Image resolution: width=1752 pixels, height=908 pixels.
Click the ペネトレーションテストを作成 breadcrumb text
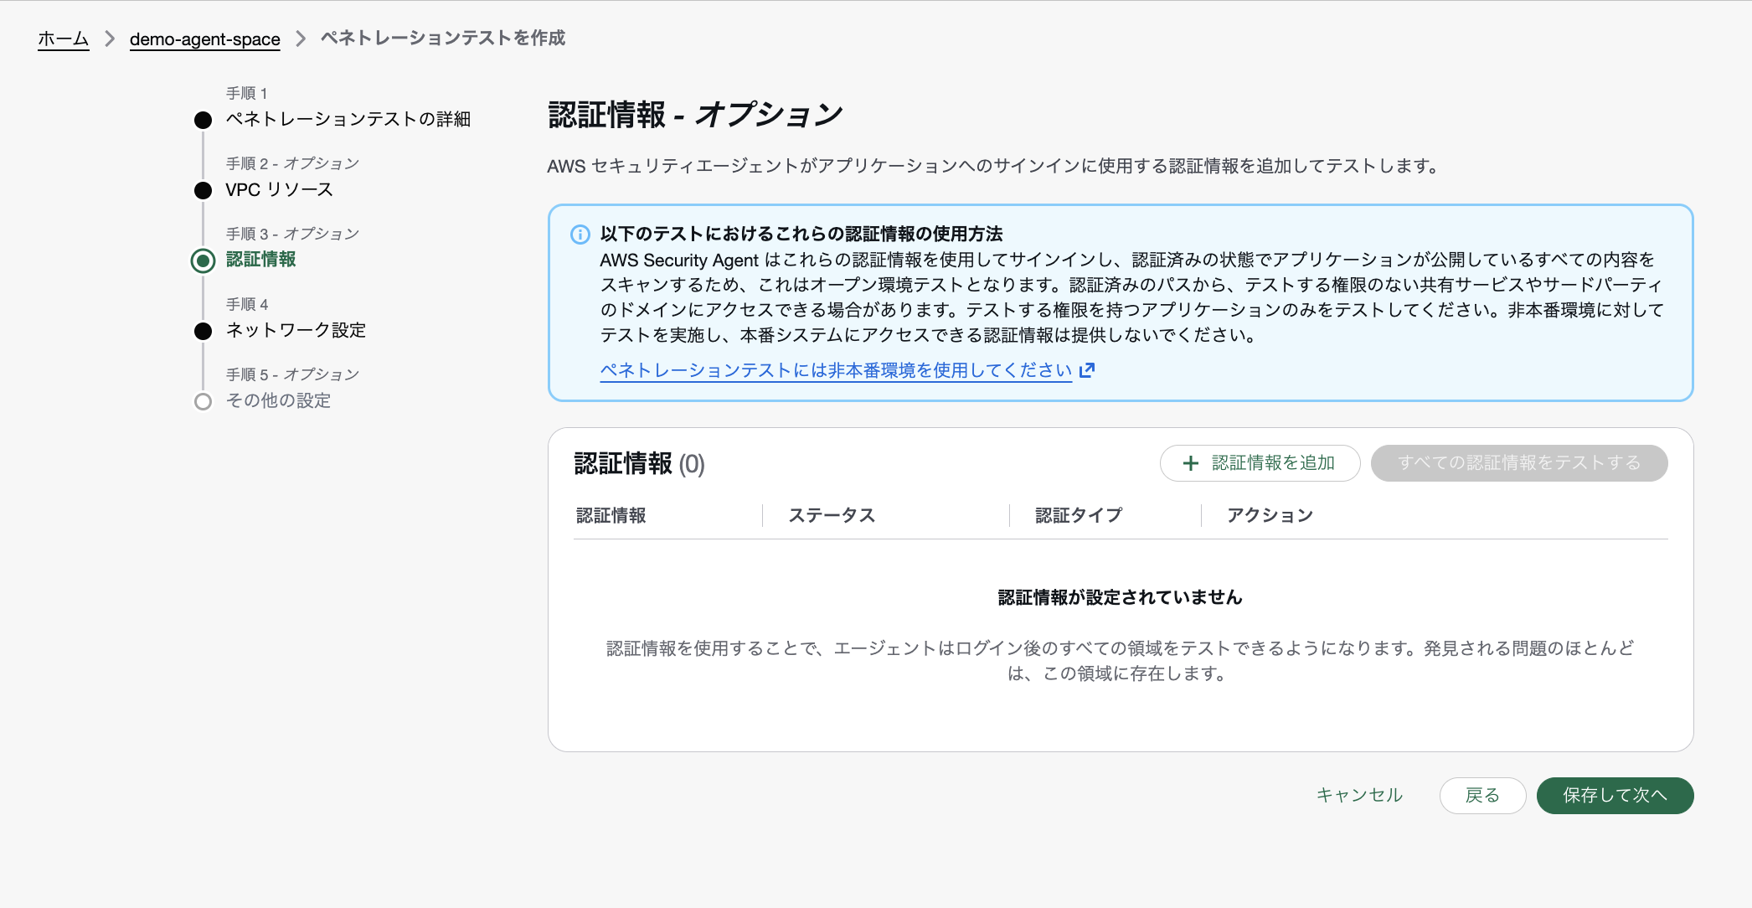point(443,39)
